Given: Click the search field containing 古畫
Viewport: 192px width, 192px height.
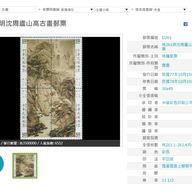Looking at the screenshot, I should coord(19,10).
